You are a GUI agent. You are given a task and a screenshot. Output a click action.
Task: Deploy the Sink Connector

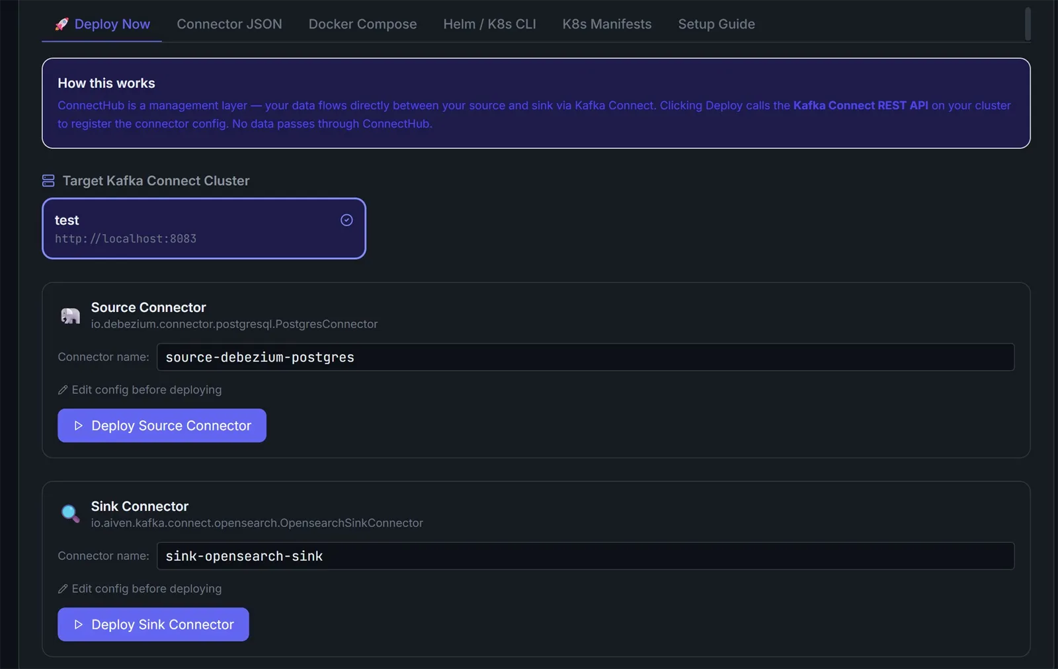(153, 625)
